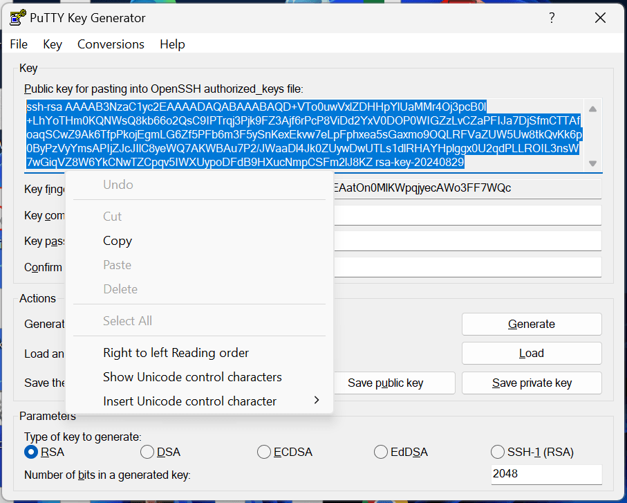This screenshot has height=503, width=627.
Task: Select the RSA key type
Action: 44,452
